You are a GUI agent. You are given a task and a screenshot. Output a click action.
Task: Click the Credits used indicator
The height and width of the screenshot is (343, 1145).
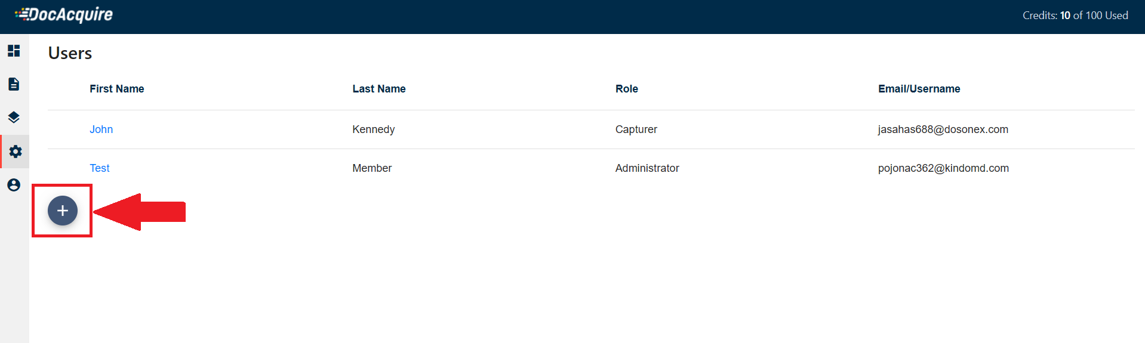click(x=1075, y=16)
